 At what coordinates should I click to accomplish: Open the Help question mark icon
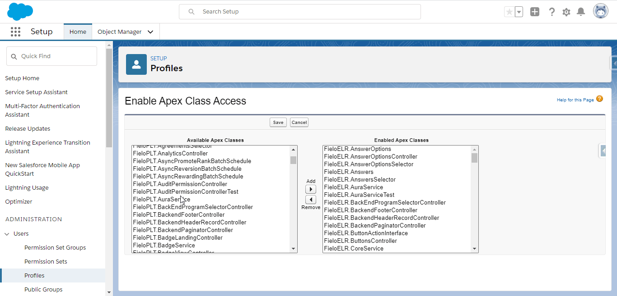tap(552, 12)
